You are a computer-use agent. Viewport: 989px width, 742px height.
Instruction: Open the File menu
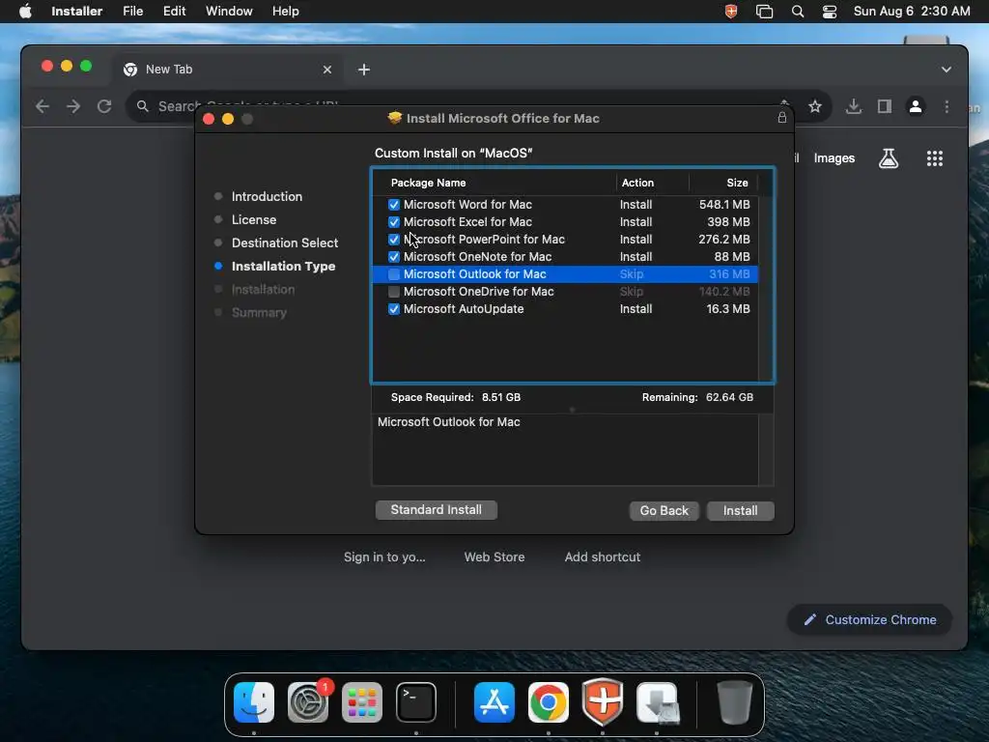pyautogui.click(x=132, y=11)
